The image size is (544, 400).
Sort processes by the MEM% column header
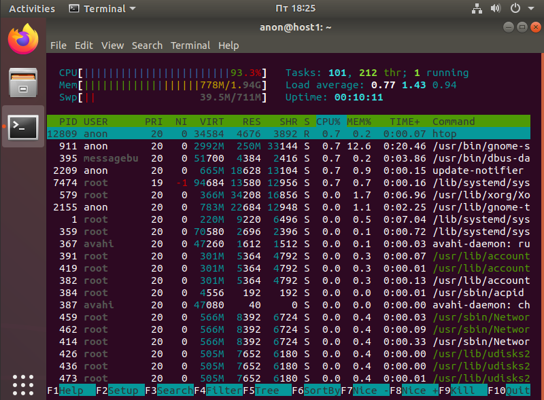tap(360, 122)
